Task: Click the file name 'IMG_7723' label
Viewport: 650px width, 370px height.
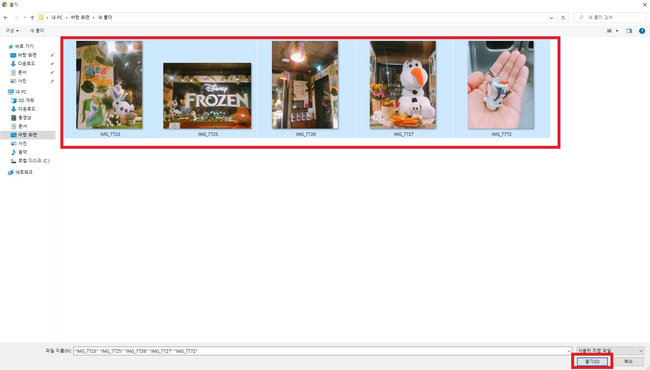Action: click(x=110, y=134)
